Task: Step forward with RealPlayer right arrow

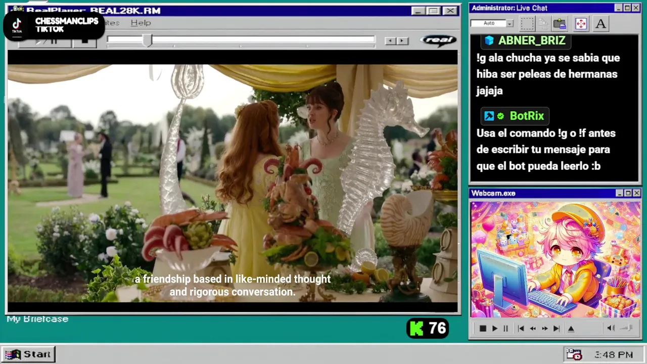Action: click(x=402, y=41)
